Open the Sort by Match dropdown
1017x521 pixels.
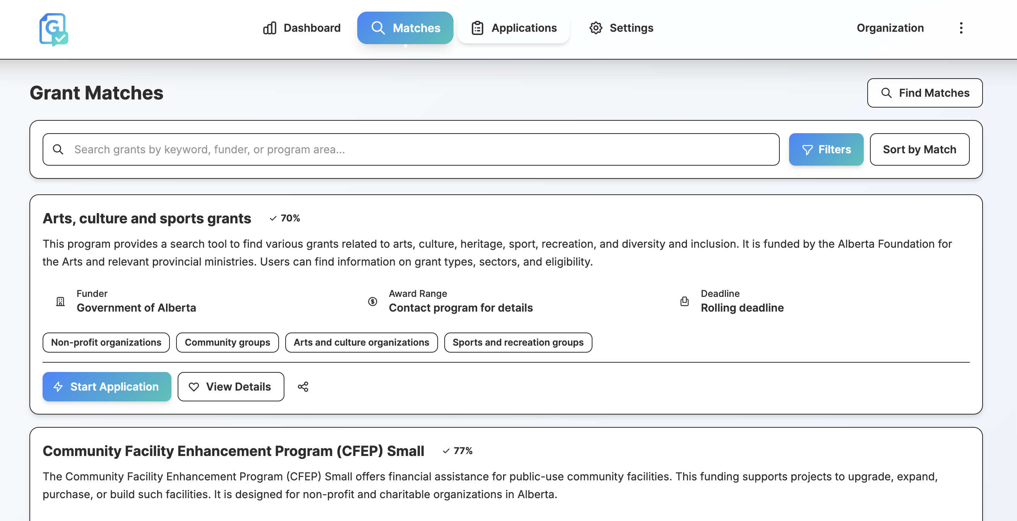919,149
